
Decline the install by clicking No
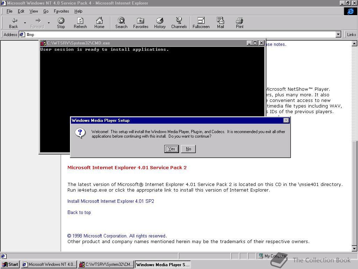click(188, 149)
